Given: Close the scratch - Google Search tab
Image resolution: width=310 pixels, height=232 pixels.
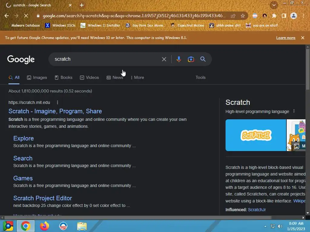Looking at the screenshot, I should pyautogui.click(x=70, y=5).
